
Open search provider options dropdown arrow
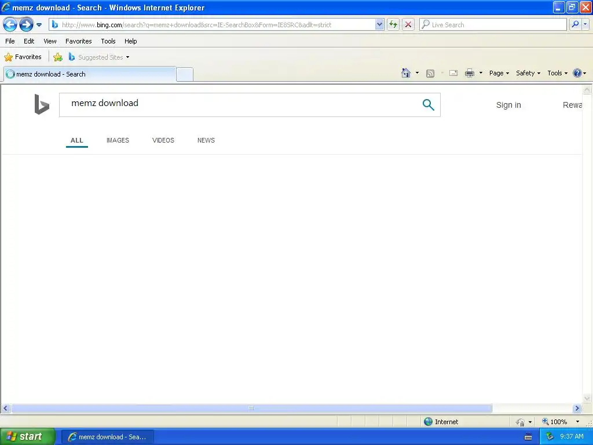585,24
